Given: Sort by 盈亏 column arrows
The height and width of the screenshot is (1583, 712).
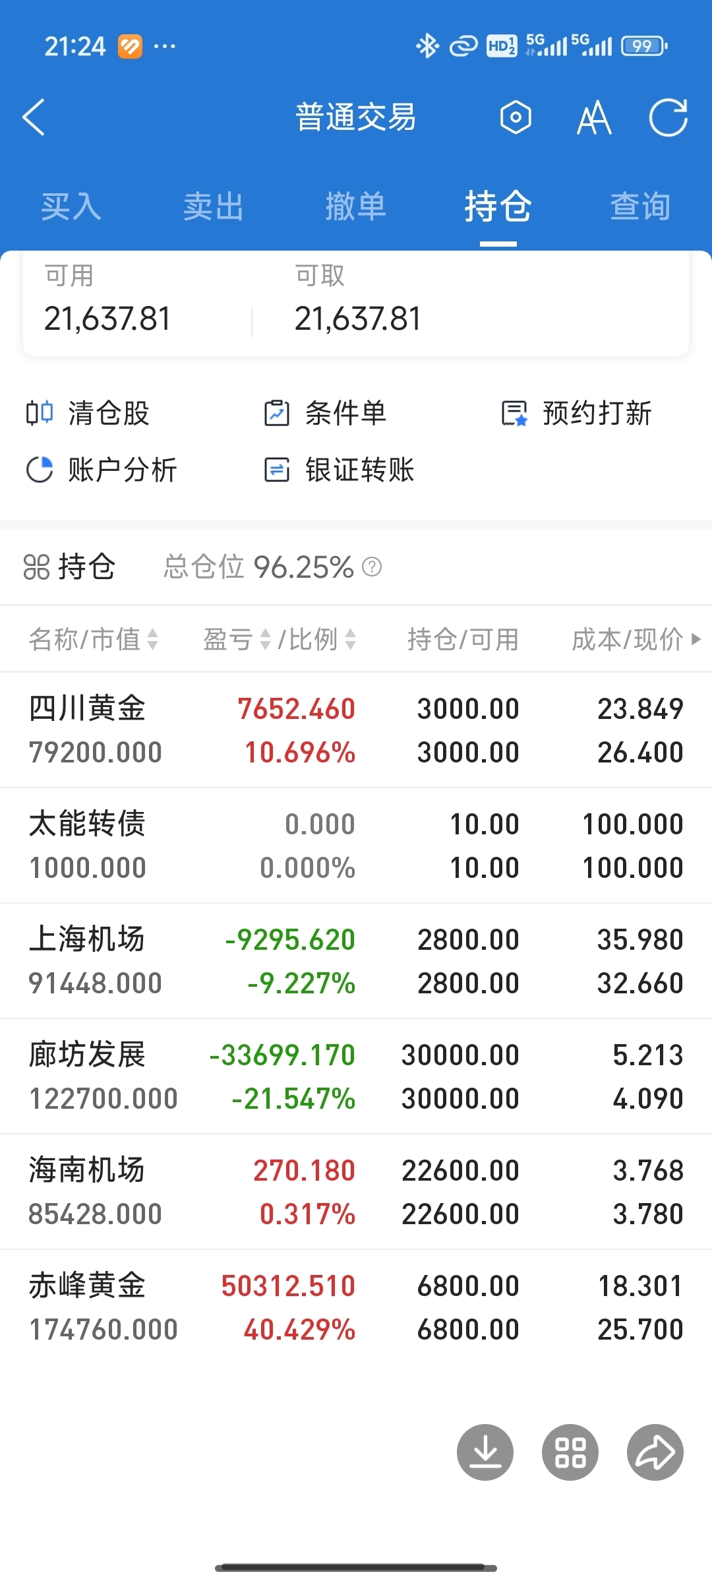Looking at the screenshot, I should (266, 639).
